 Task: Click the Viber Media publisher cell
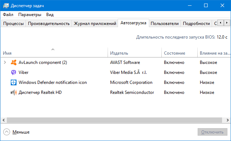pos(128,72)
